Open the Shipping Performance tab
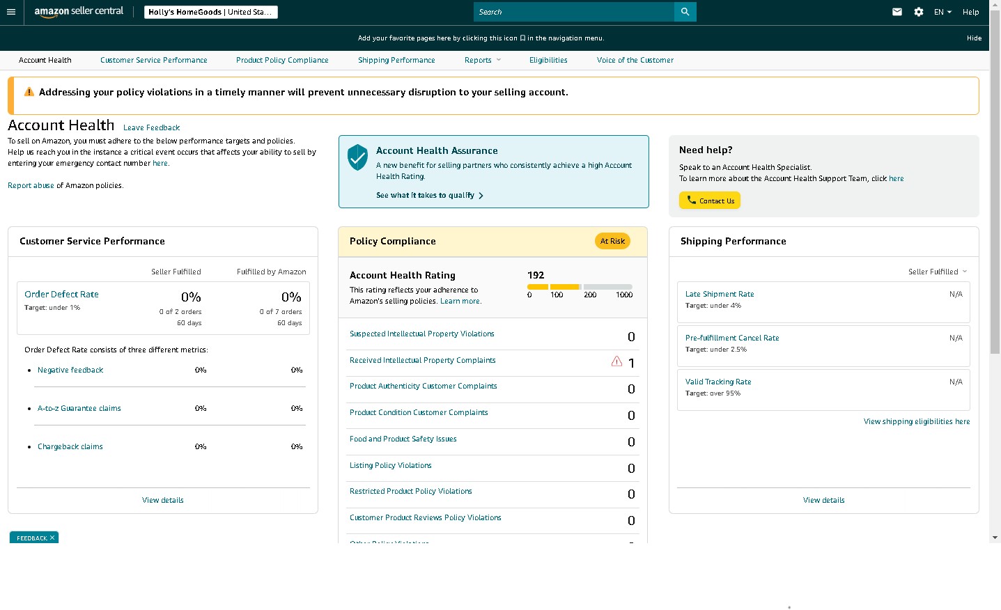 [396, 61]
